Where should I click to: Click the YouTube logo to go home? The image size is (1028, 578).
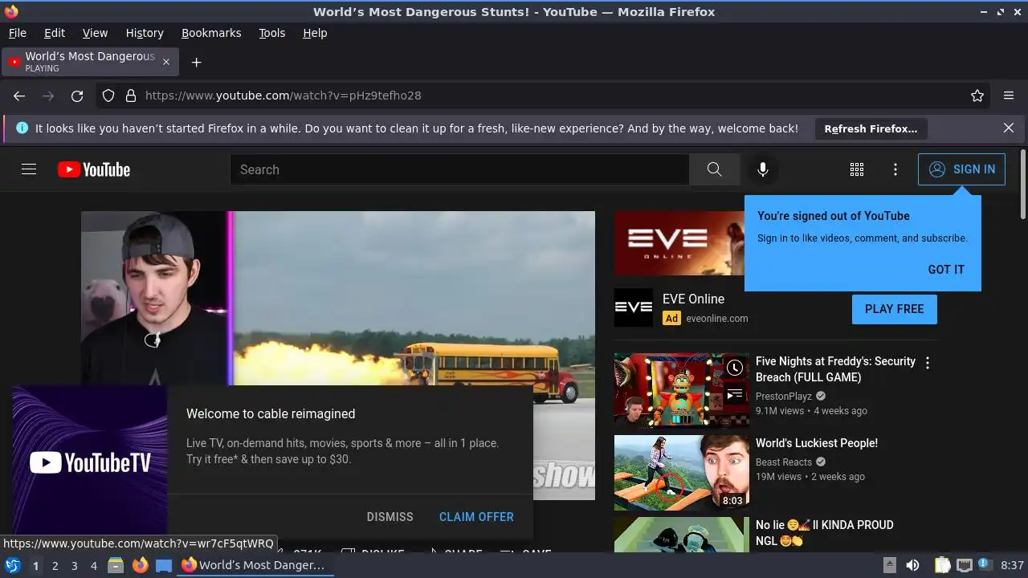[94, 169]
